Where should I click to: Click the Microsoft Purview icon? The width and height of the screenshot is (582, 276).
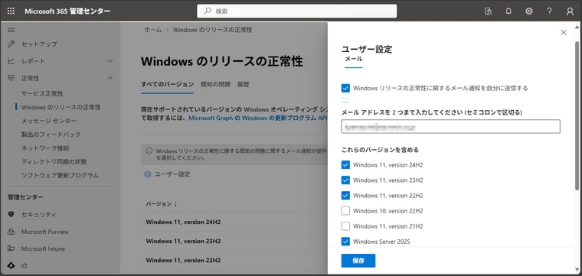[11, 232]
